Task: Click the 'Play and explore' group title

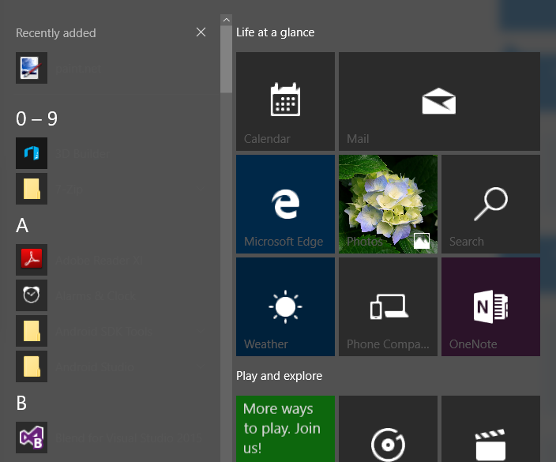Action: point(279,376)
